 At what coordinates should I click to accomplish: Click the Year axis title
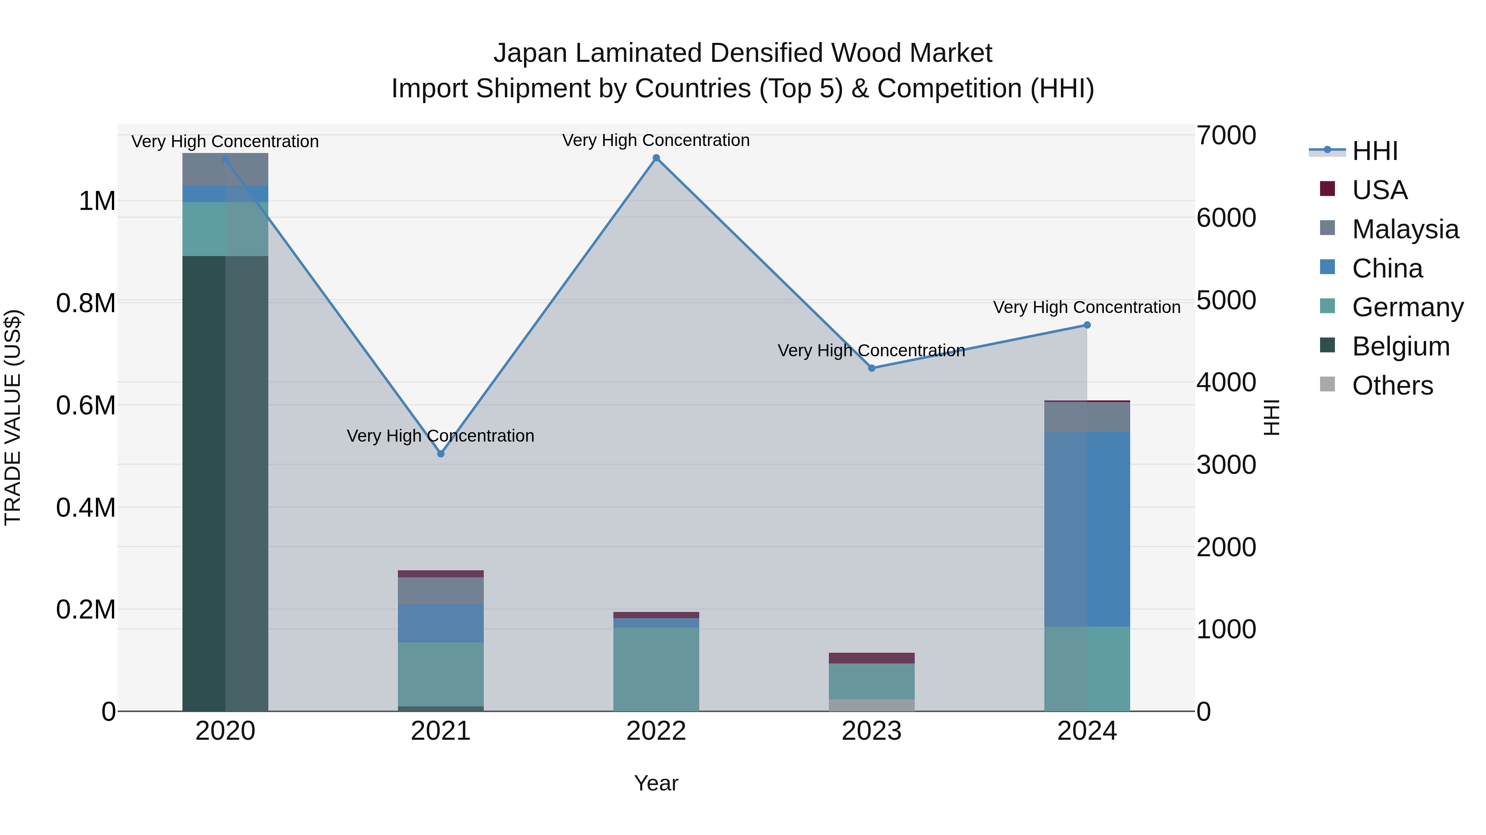(656, 784)
